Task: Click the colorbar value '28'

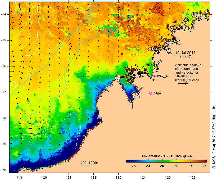Action: (x=205, y=166)
